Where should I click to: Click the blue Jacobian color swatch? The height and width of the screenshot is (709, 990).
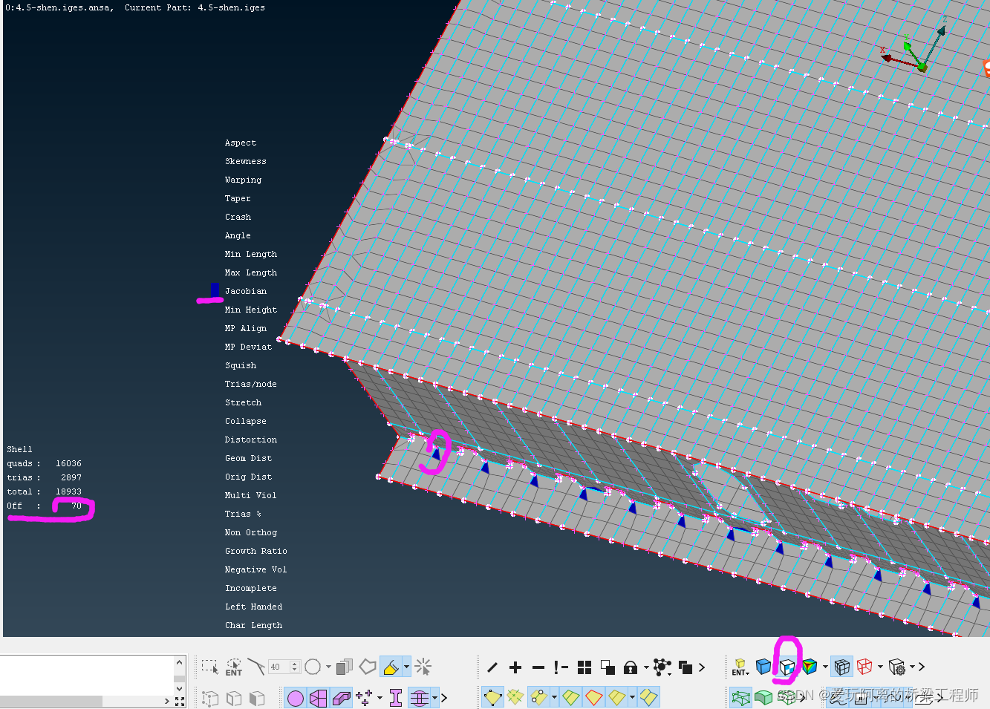215,290
